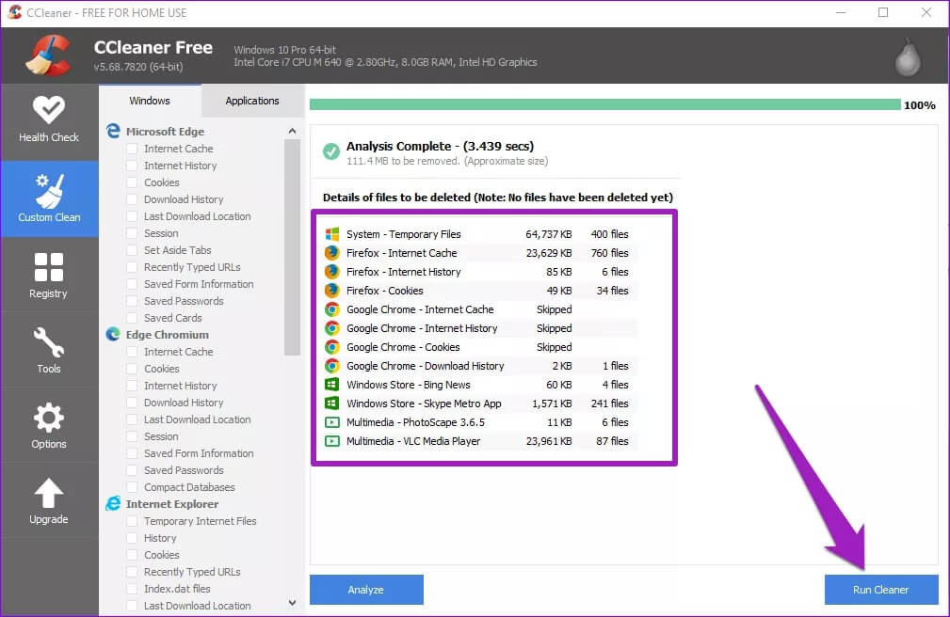
Task: Open Health Check from the sidebar
Action: click(x=48, y=119)
